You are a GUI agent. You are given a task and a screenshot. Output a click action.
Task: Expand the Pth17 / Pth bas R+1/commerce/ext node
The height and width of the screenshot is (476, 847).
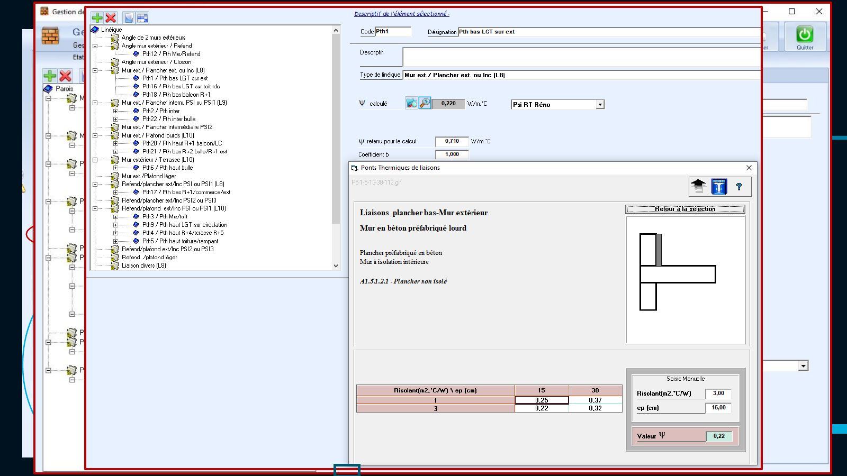pos(115,192)
